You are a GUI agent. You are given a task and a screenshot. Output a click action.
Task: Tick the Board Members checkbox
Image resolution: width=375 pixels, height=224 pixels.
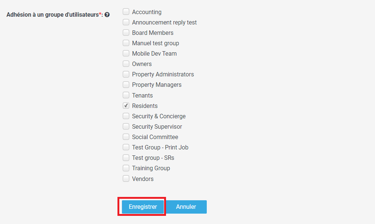126,33
